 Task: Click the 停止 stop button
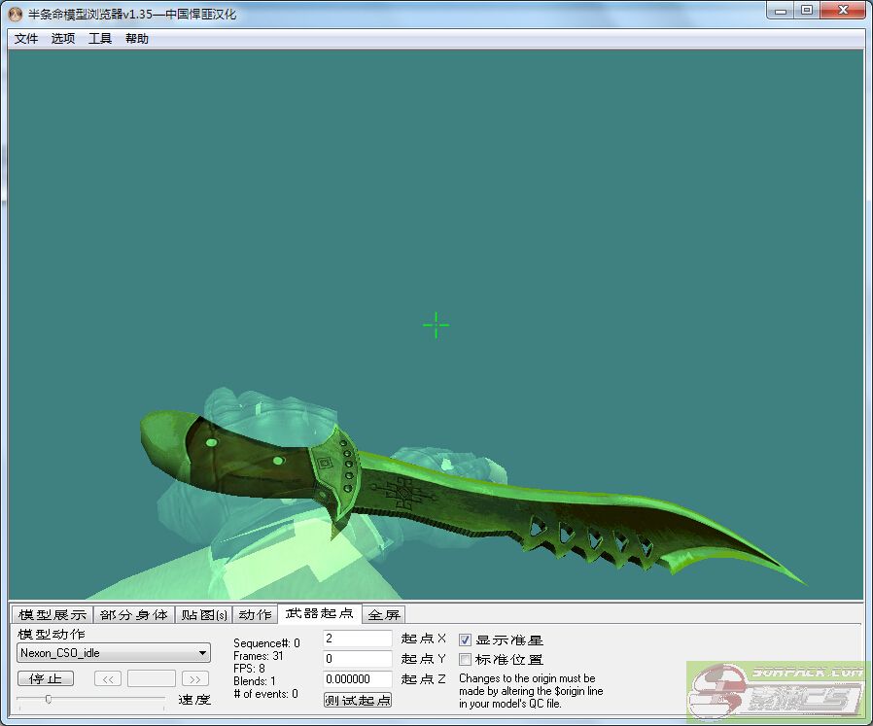(46, 678)
